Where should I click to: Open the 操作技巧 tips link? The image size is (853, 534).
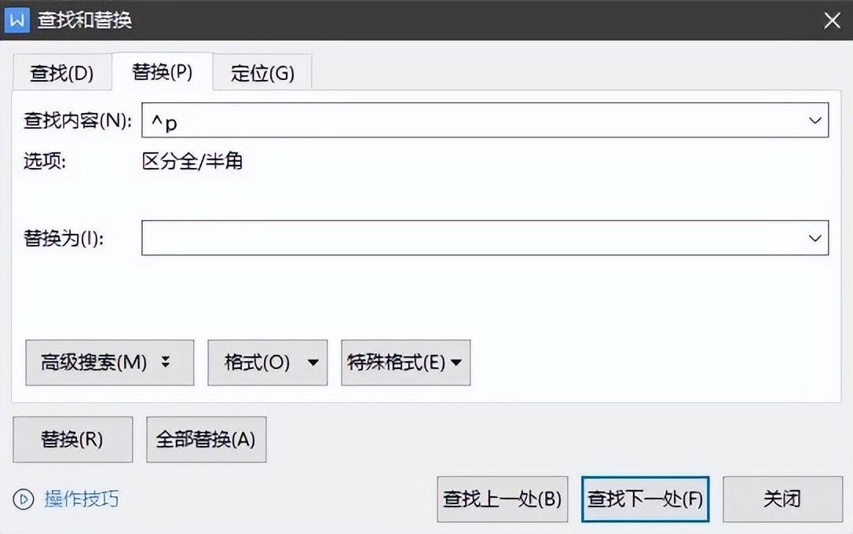(82, 499)
